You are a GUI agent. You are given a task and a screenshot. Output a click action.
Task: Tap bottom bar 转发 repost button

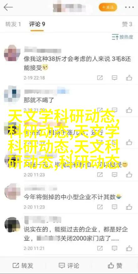[23, 266]
